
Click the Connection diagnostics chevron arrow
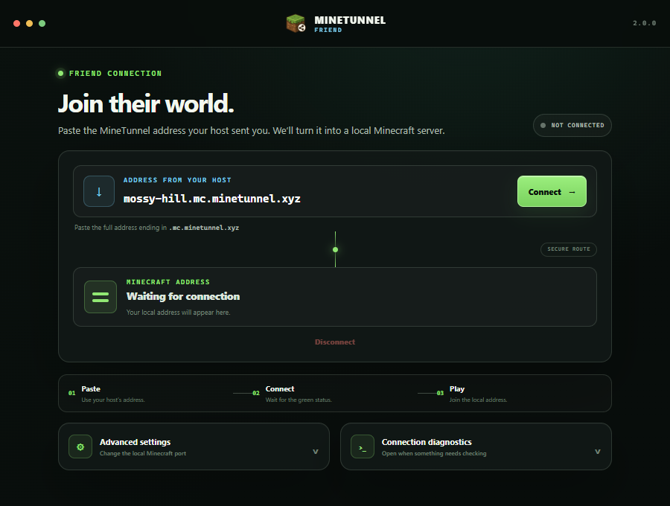click(597, 452)
